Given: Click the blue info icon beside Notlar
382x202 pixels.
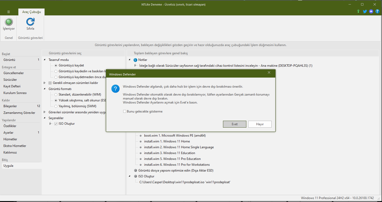Looking at the screenshot, I should (x=135, y=60).
